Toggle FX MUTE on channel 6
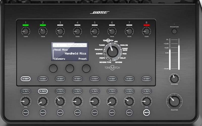The height and width of the screenshot is (126, 202). [112, 91]
